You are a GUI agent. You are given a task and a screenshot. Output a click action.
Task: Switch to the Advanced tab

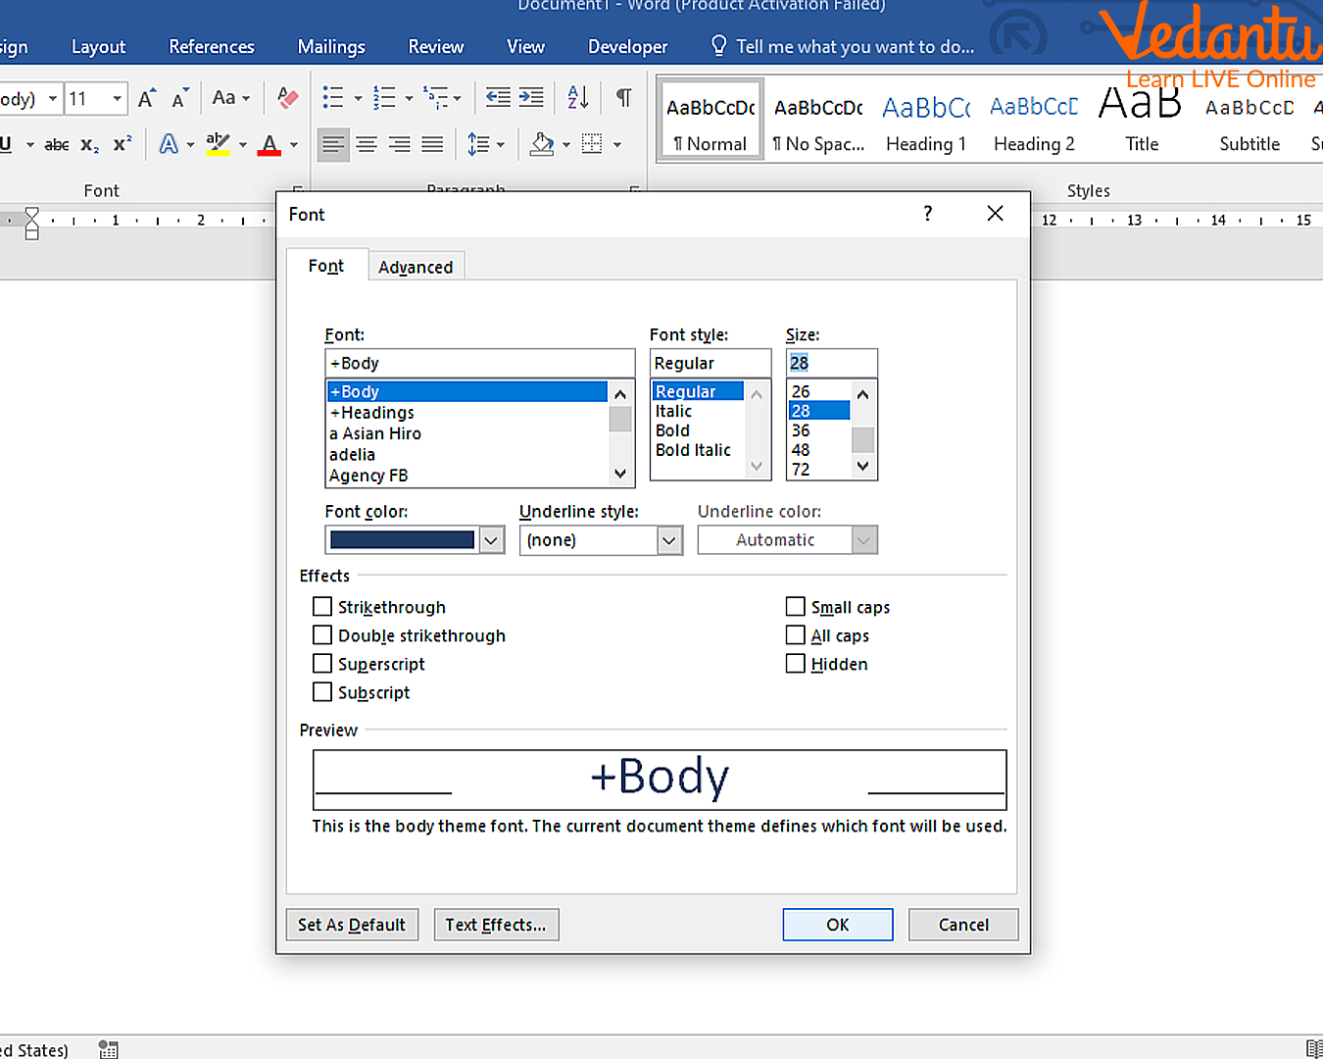click(x=416, y=267)
